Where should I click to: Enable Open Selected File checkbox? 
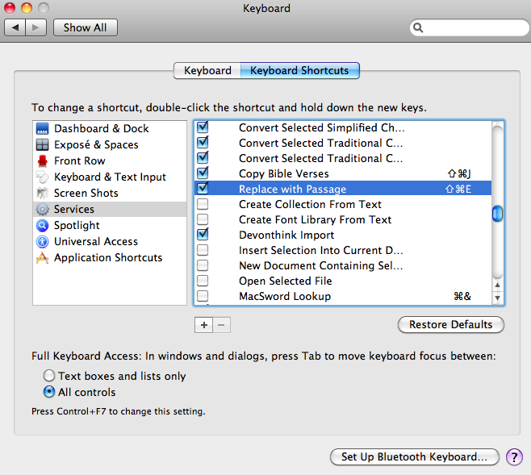203,281
